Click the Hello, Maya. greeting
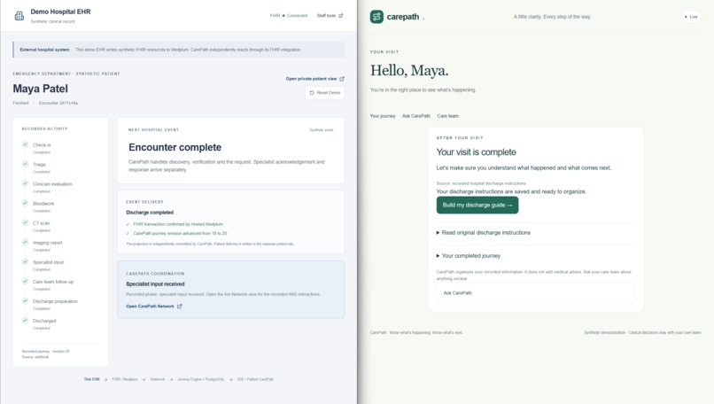The image size is (714, 404). tap(409, 71)
